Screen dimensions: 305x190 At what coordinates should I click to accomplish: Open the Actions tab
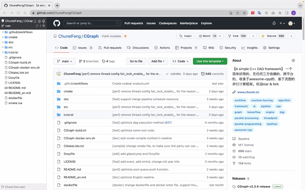coord(162,48)
